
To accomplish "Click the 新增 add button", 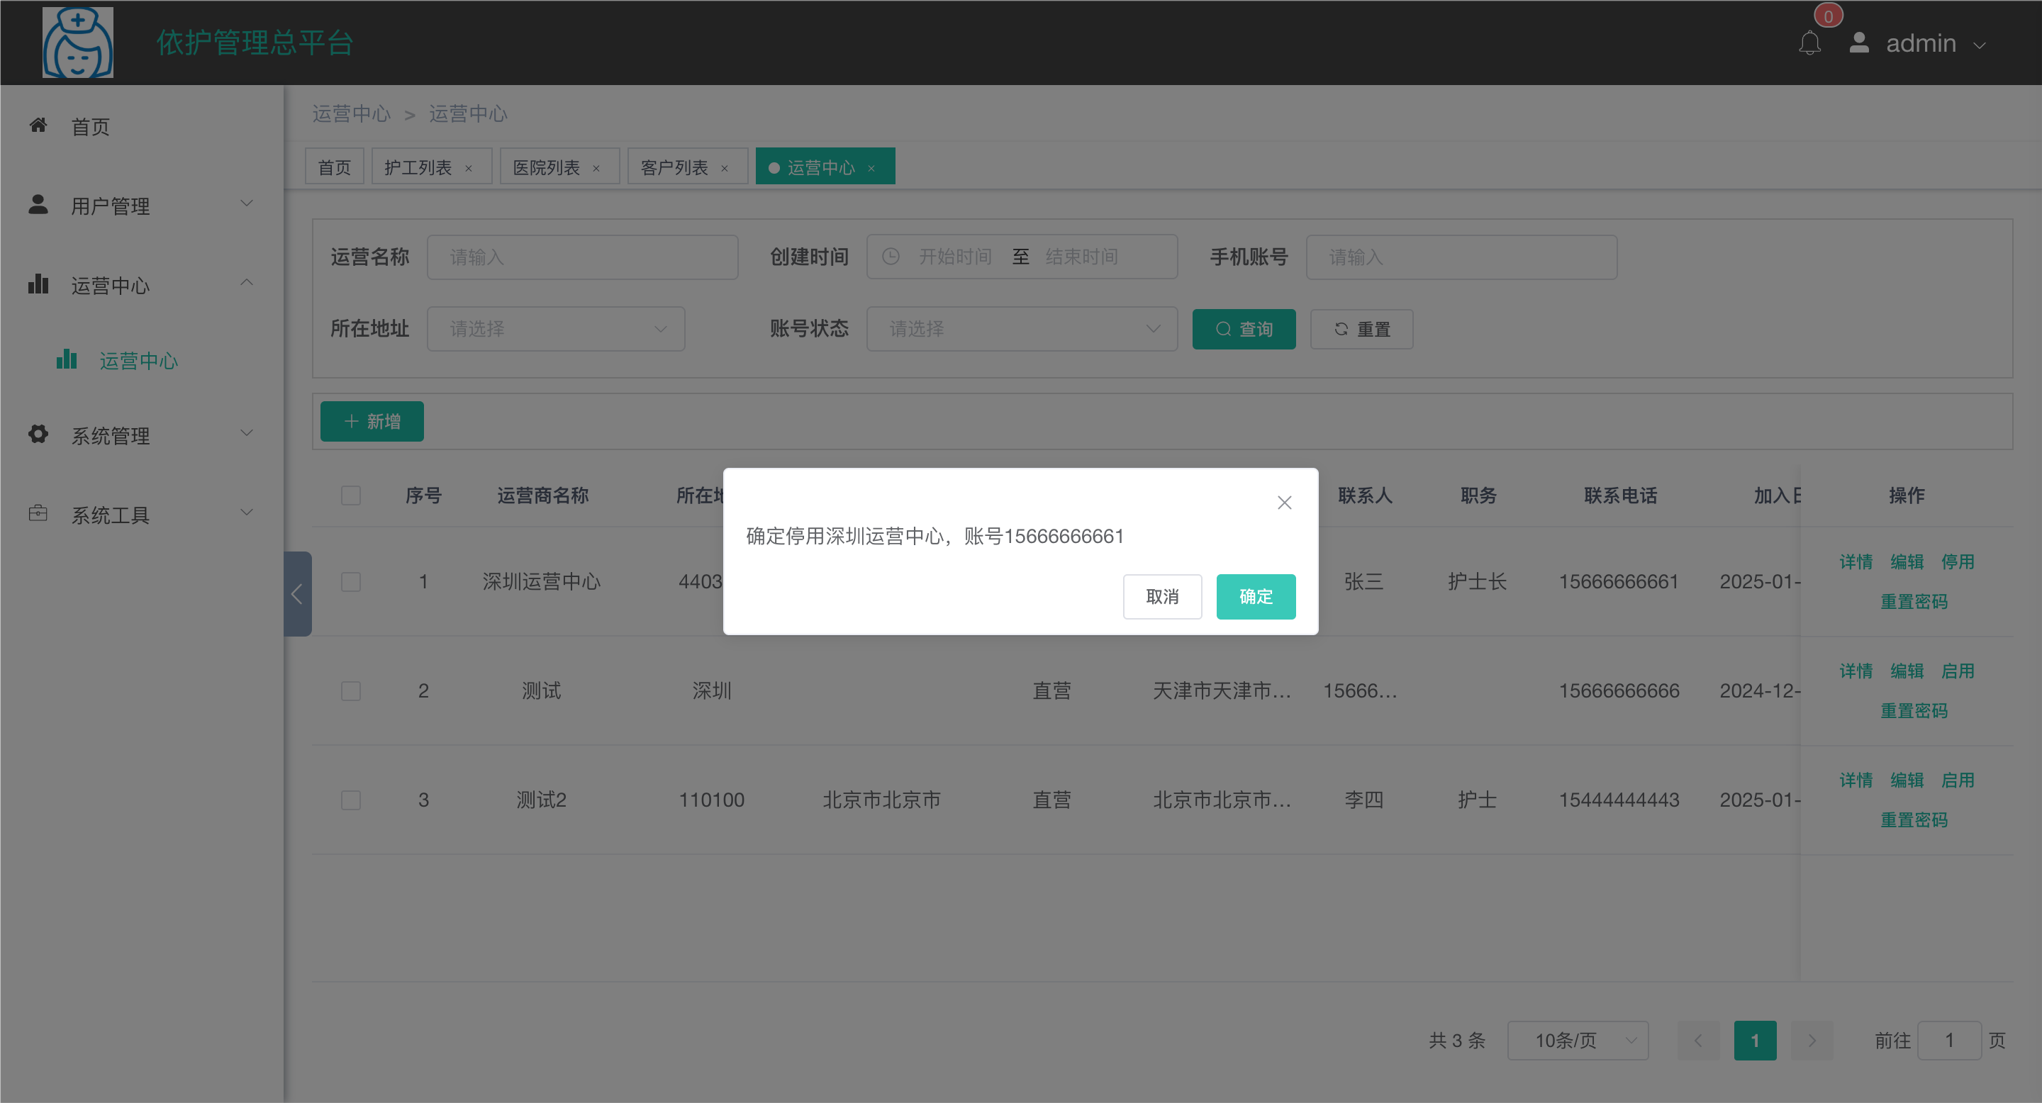I will (x=372, y=422).
